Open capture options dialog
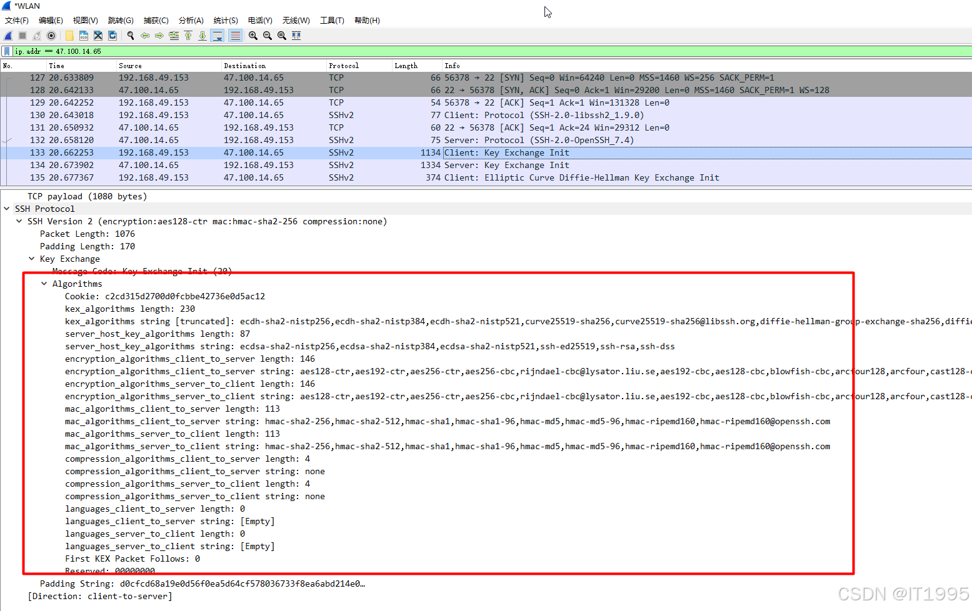 tap(51, 36)
